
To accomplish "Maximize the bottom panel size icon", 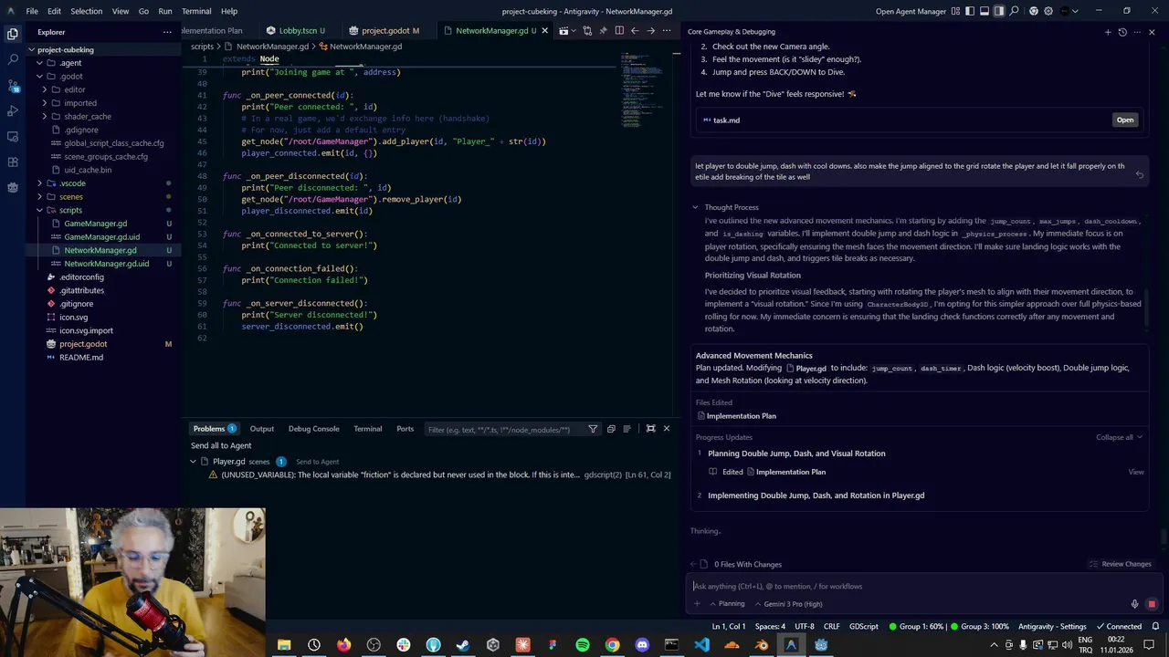I will 650,429.
